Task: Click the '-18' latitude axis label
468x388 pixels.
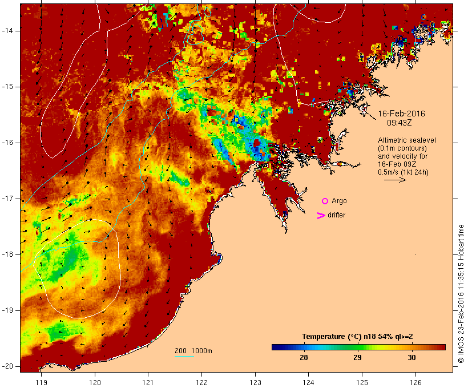Action: [x=7, y=254]
